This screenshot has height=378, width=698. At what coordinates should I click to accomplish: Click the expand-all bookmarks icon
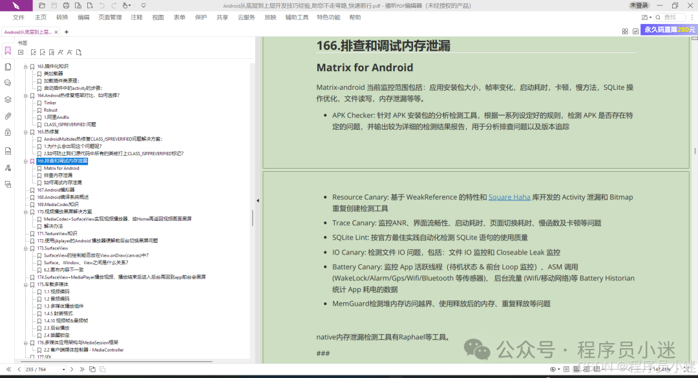21,52
